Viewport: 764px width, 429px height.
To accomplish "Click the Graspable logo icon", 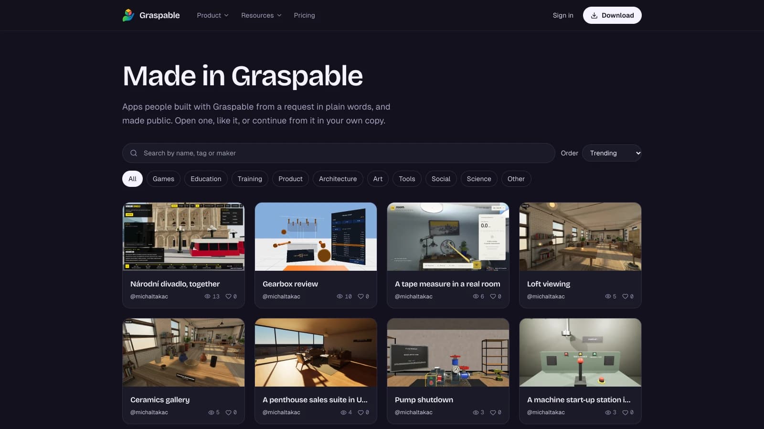I will click(128, 15).
